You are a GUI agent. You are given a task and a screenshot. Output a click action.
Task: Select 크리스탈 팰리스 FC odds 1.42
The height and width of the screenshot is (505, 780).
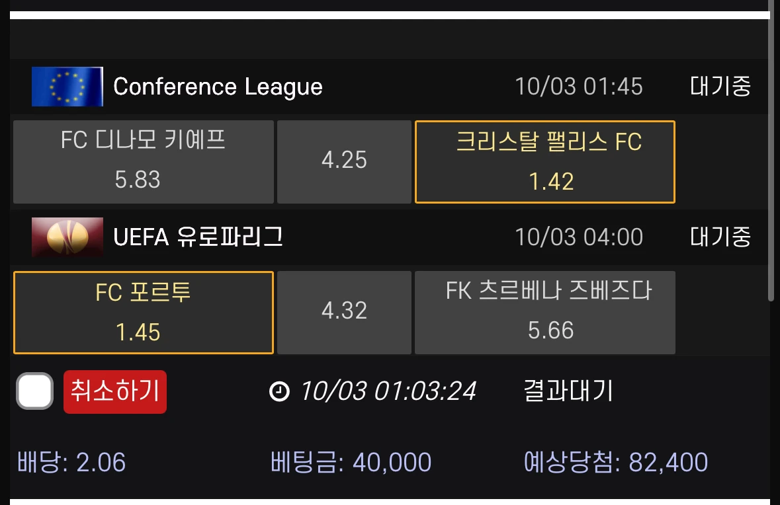[544, 161]
